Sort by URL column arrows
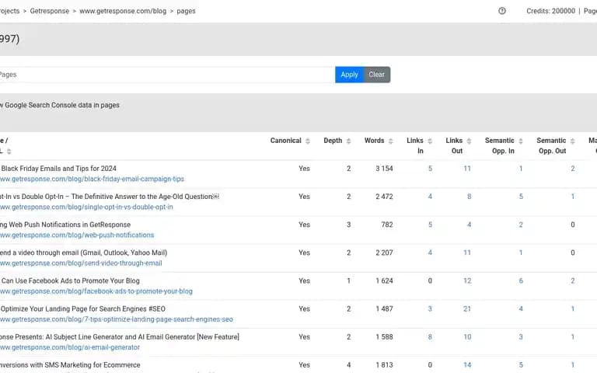This screenshot has height=373, width=597. (x=9, y=152)
